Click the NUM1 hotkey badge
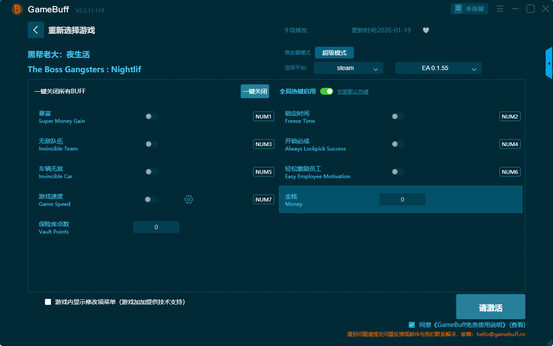The height and width of the screenshot is (346, 553). 264,116
